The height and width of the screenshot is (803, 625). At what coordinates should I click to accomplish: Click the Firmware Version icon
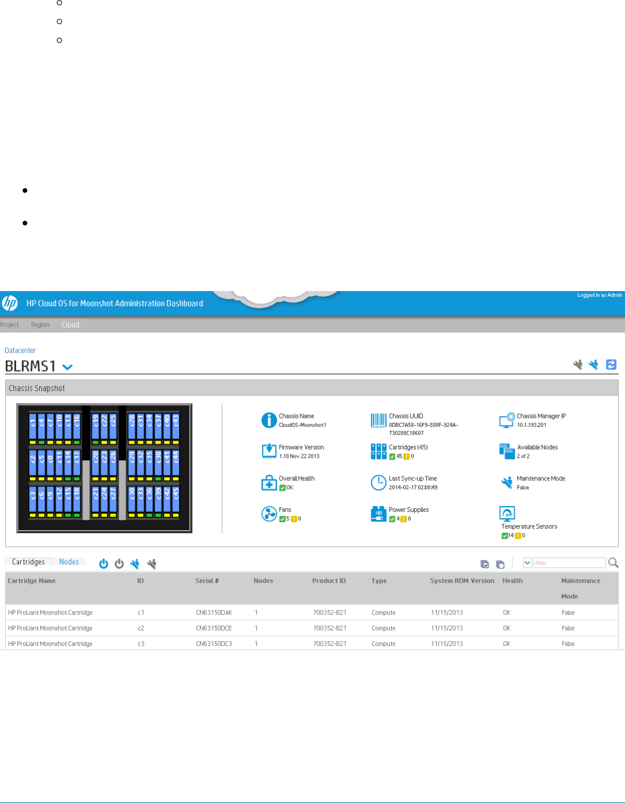269,451
